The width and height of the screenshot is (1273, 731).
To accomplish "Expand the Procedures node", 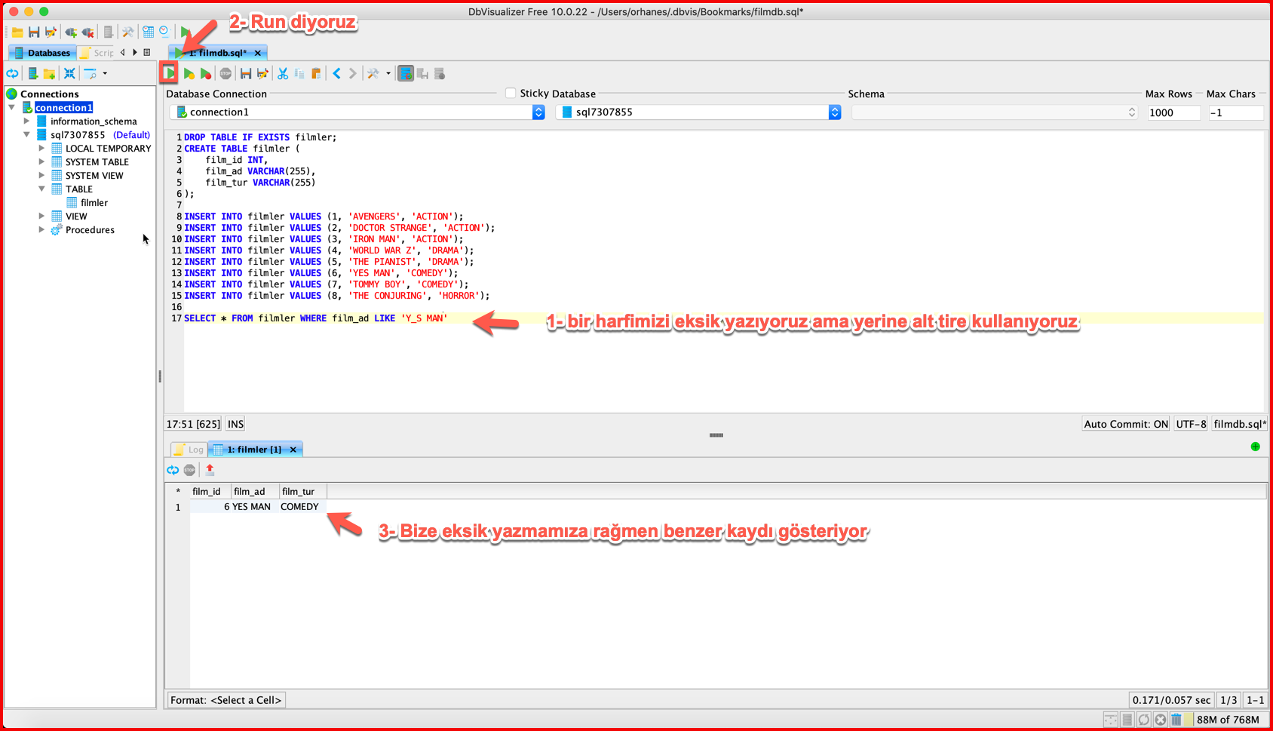I will click(41, 229).
